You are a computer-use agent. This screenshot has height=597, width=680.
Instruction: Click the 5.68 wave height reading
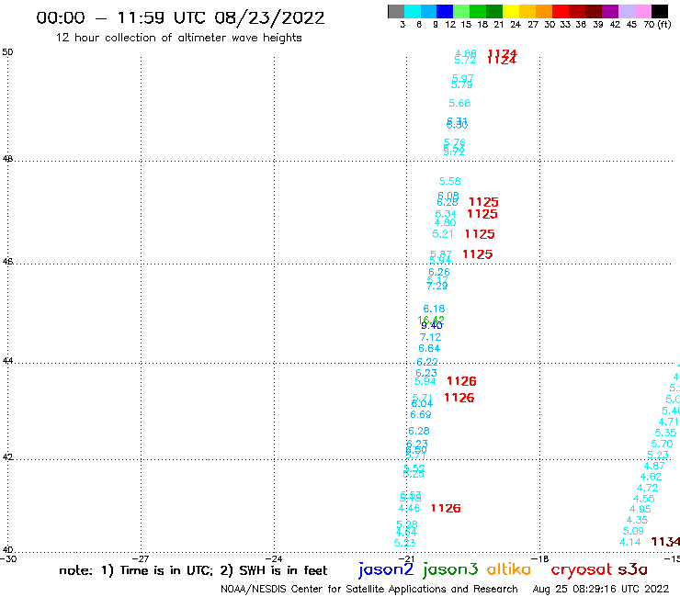(x=459, y=103)
